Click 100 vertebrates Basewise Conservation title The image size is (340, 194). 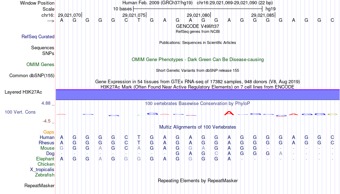pos(198,104)
